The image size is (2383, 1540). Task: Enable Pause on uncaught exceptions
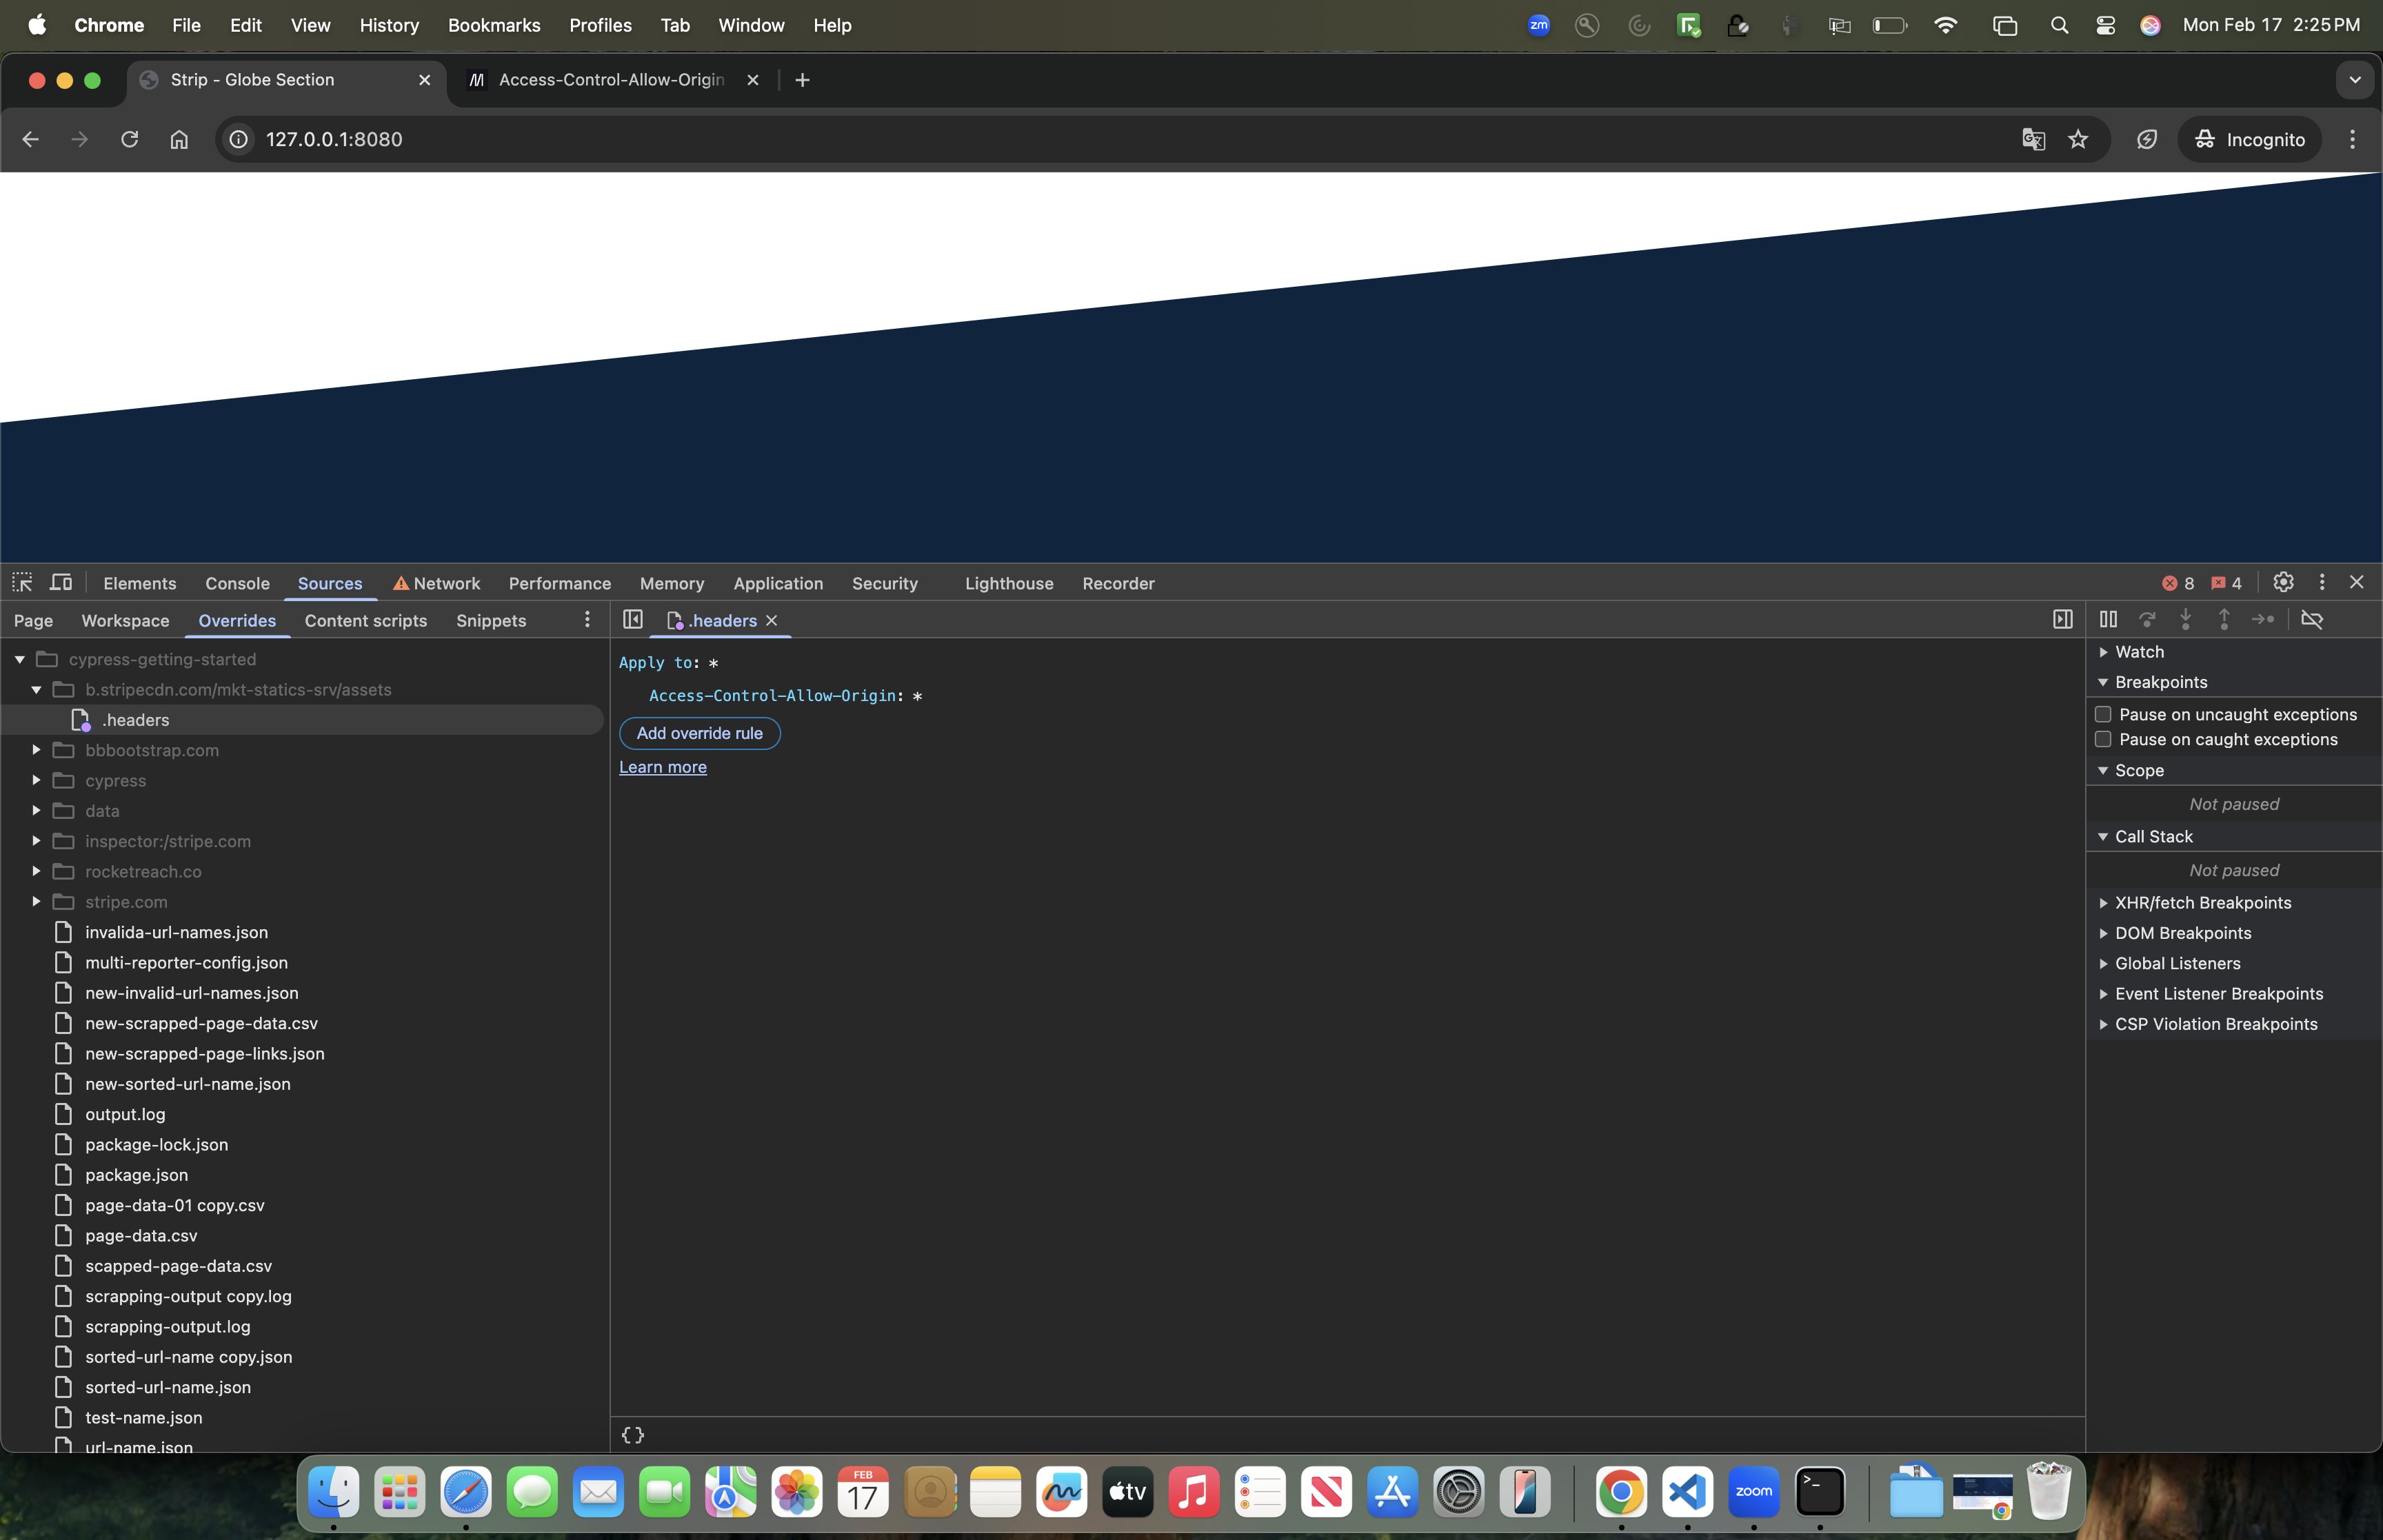2103,715
